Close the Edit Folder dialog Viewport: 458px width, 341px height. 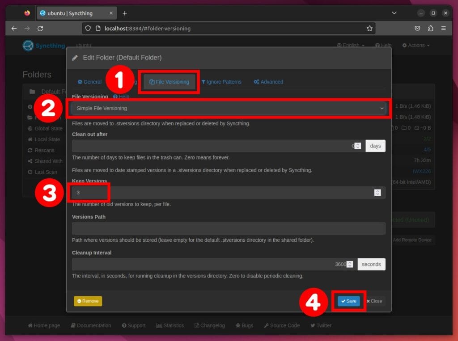coord(374,301)
